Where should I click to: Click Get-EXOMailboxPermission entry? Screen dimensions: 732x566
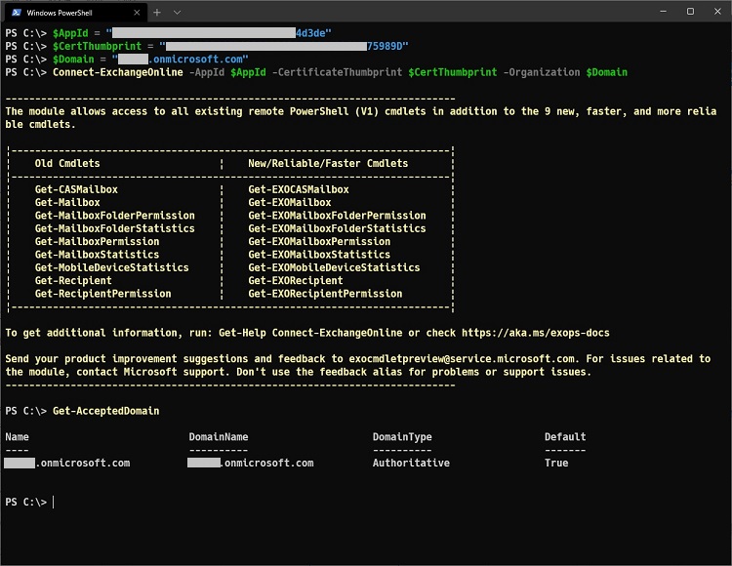(319, 242)
